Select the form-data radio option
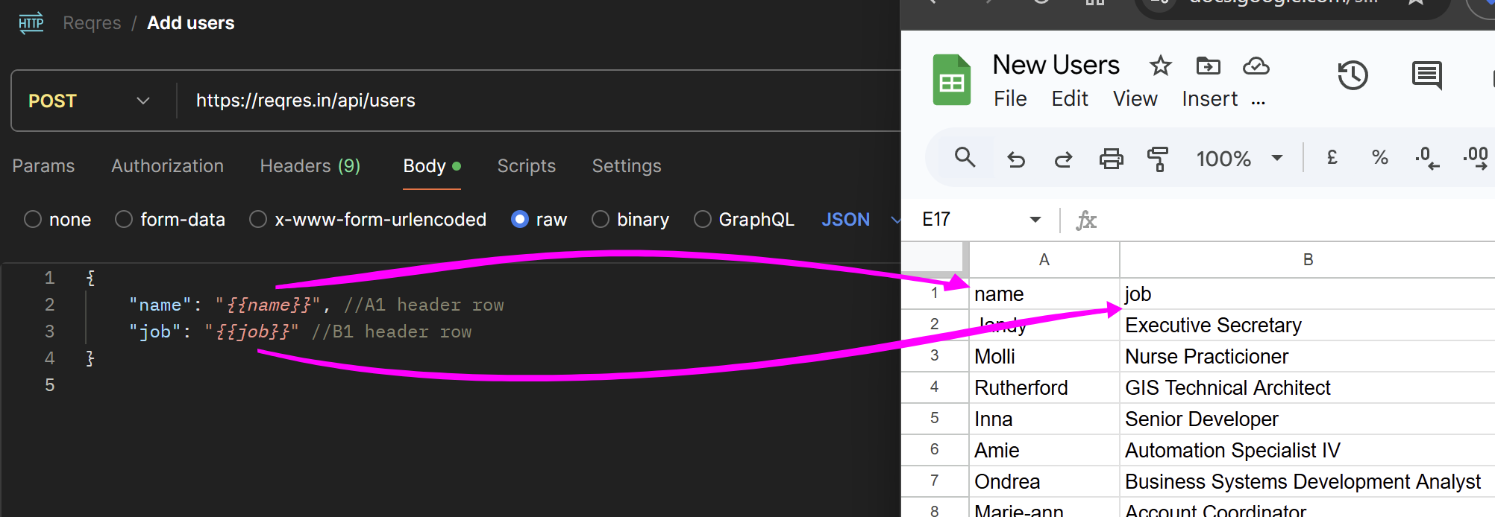The height and width of the screenshot is (517, 1495). [x=124, y=220]
